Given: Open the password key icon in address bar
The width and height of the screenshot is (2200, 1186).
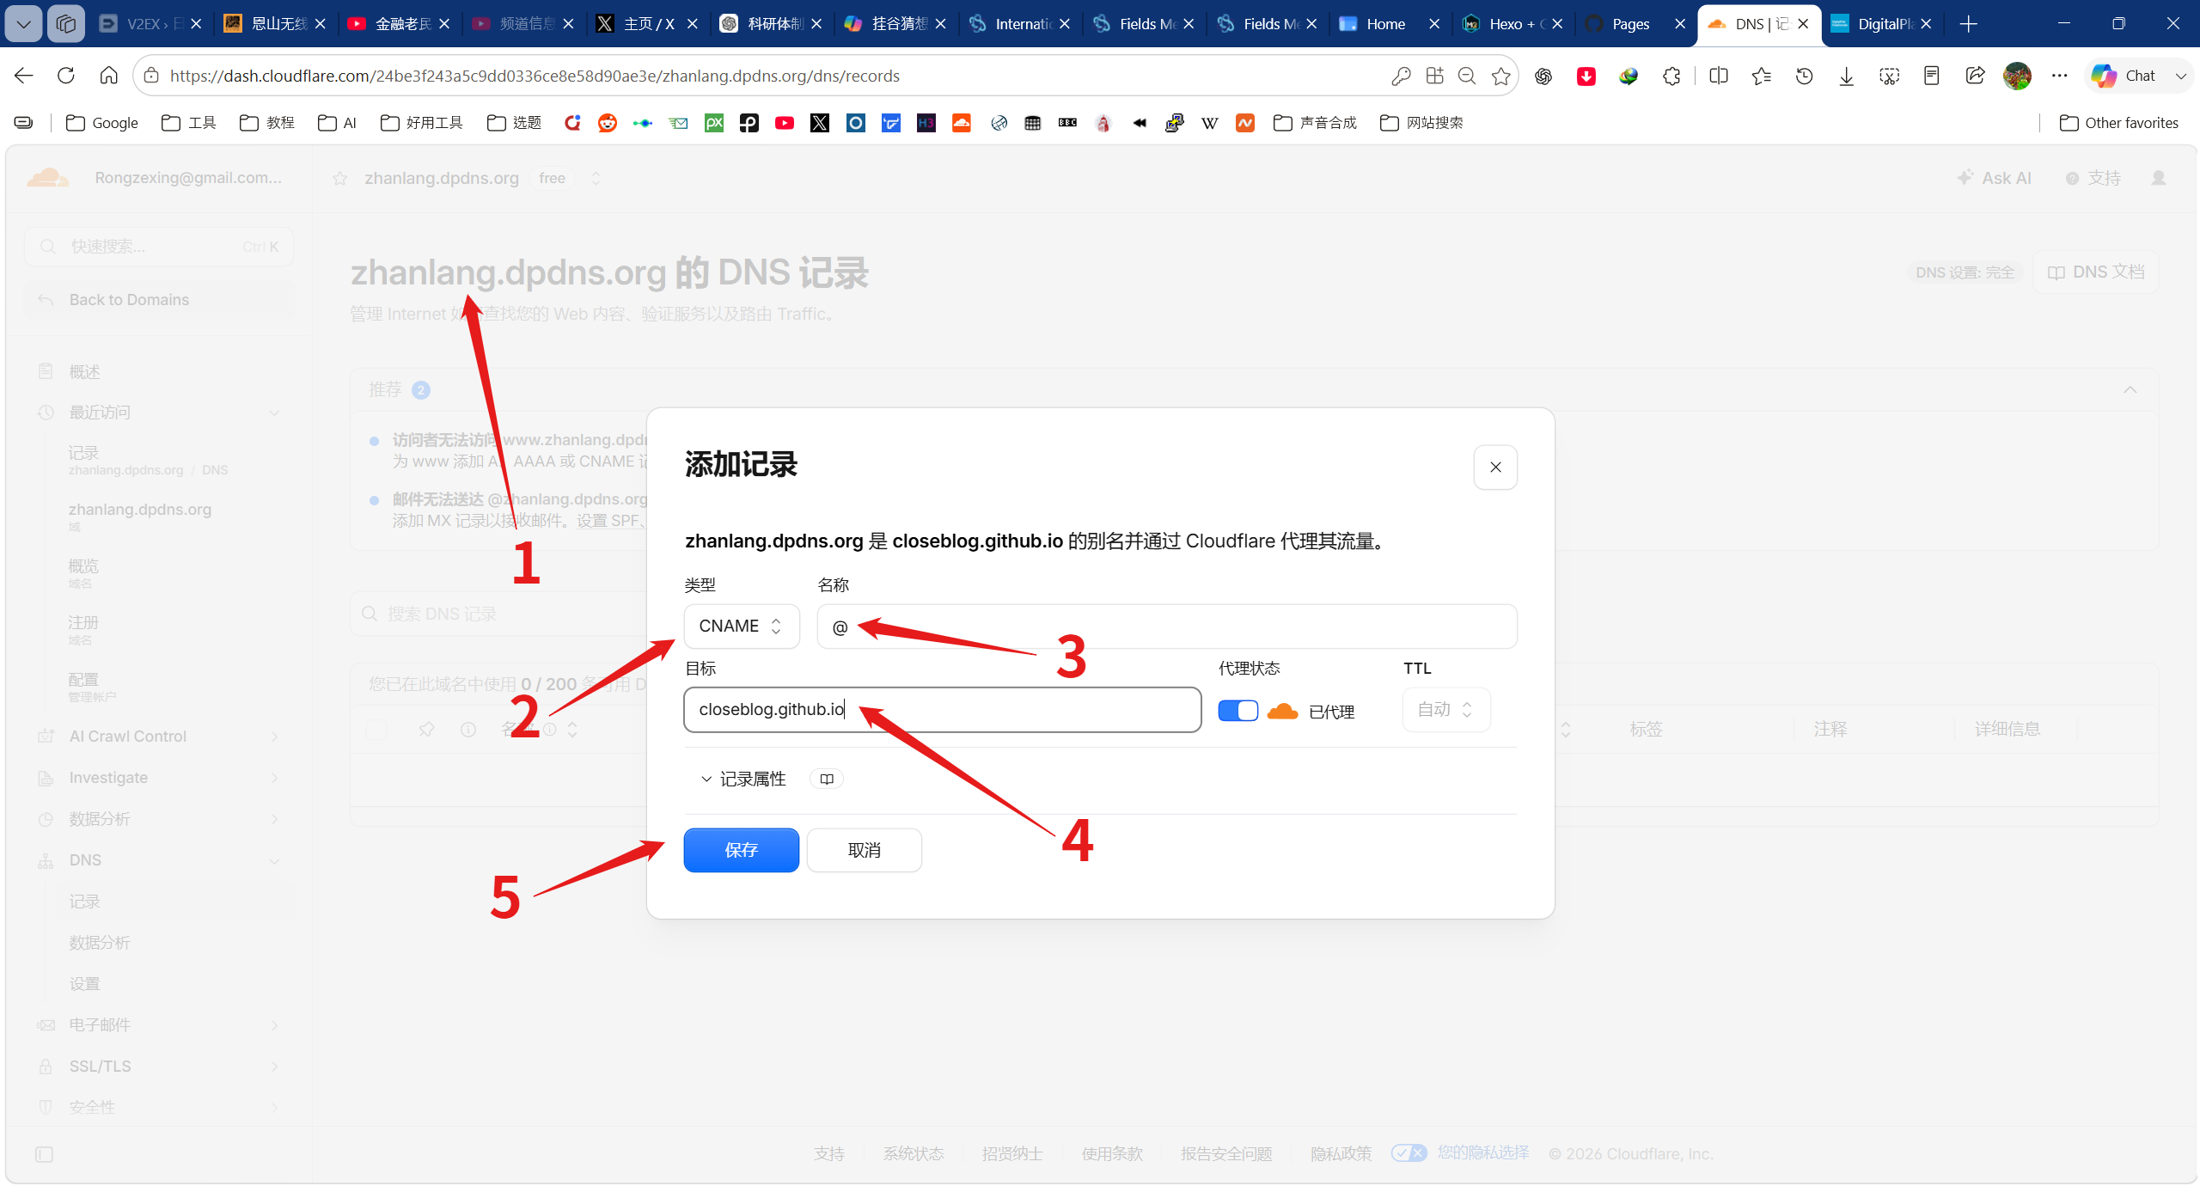Looking at the screenshot, I should [x=1401, y=76].
